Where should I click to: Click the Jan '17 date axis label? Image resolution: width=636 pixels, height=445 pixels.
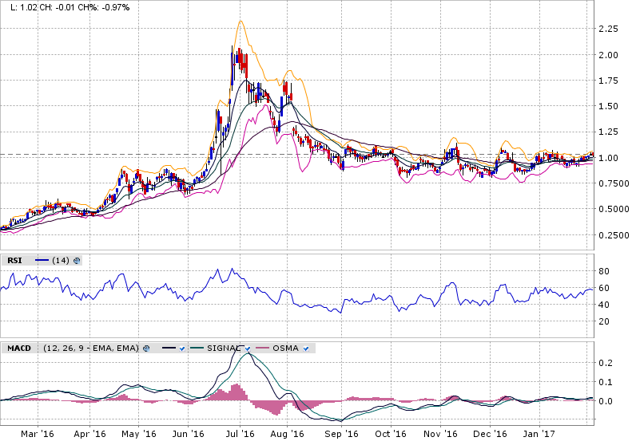pyautogui.click(x=539, y=434)
